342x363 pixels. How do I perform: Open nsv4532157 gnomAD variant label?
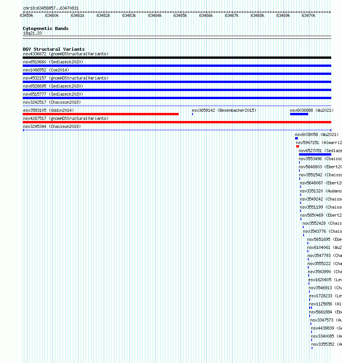(66, 78)
